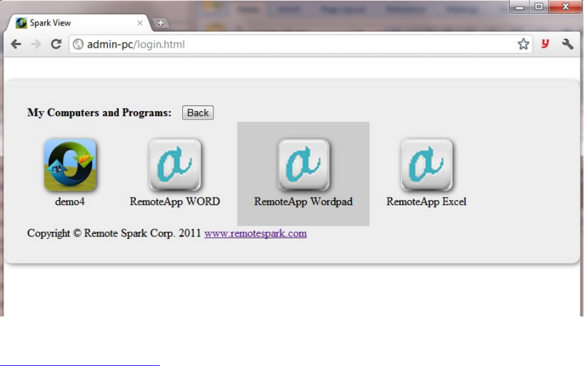Click the Back button
This screenshot has height=366, width=584.
(198, 112)
